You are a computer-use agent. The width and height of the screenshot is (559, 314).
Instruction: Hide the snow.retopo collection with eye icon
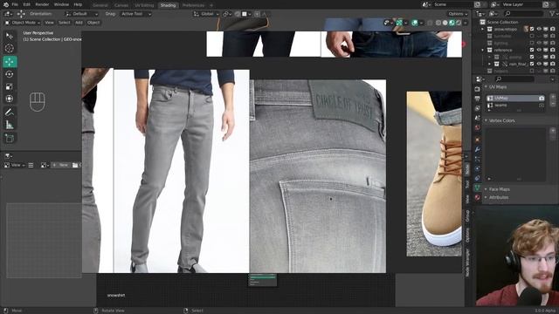click(539, 29)
